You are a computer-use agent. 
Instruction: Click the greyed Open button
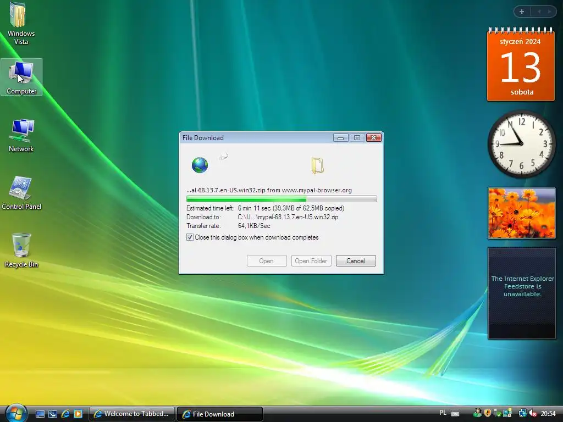point(267,261)
